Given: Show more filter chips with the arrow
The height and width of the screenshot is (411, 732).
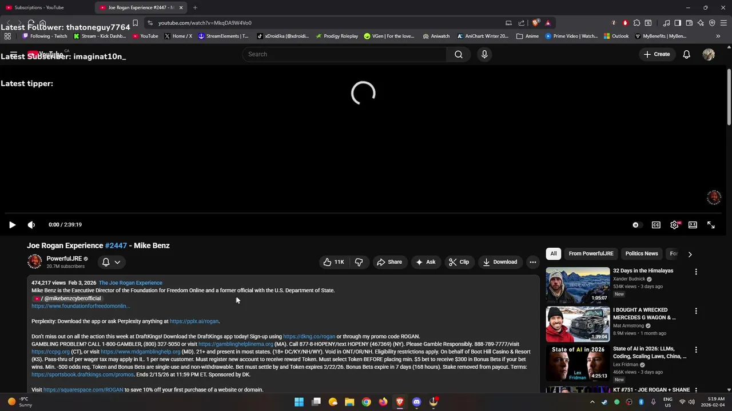Looking at the screenshot, I should (690, 254).
